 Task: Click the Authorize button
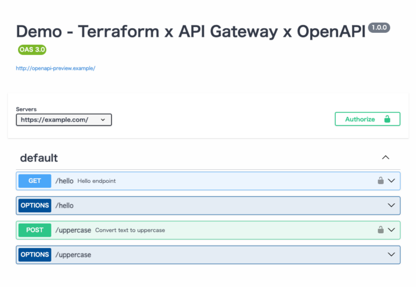[x=368, y=119]
